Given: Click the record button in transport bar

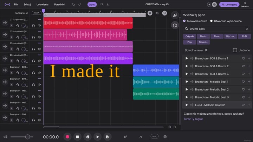Looking at the screenshot, I should pyautogui.click(x=67, y=137).
